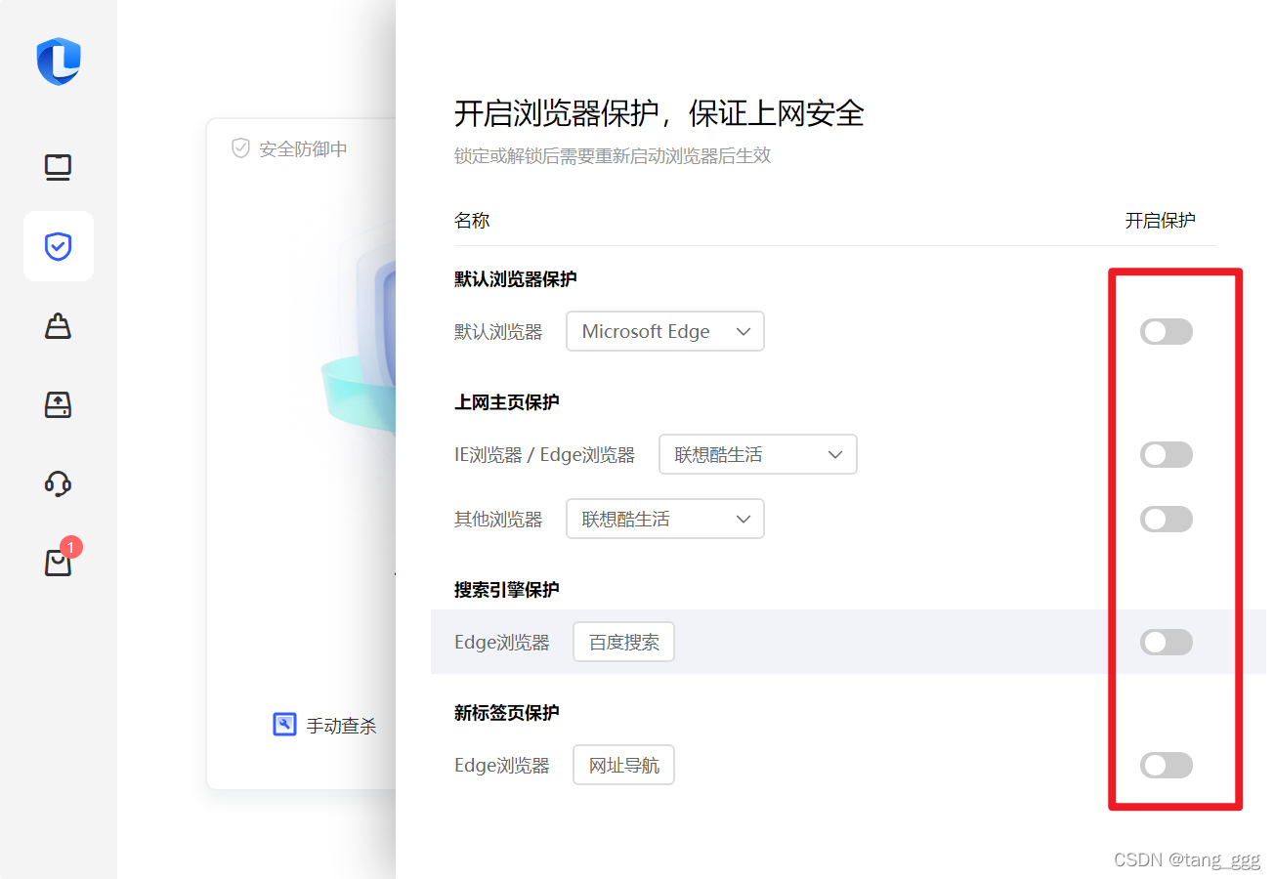The height and width of the screenshot is (879, 1275).
Task: Open the cleanup broom sidebar icon
Action: (x=59, y=325)
